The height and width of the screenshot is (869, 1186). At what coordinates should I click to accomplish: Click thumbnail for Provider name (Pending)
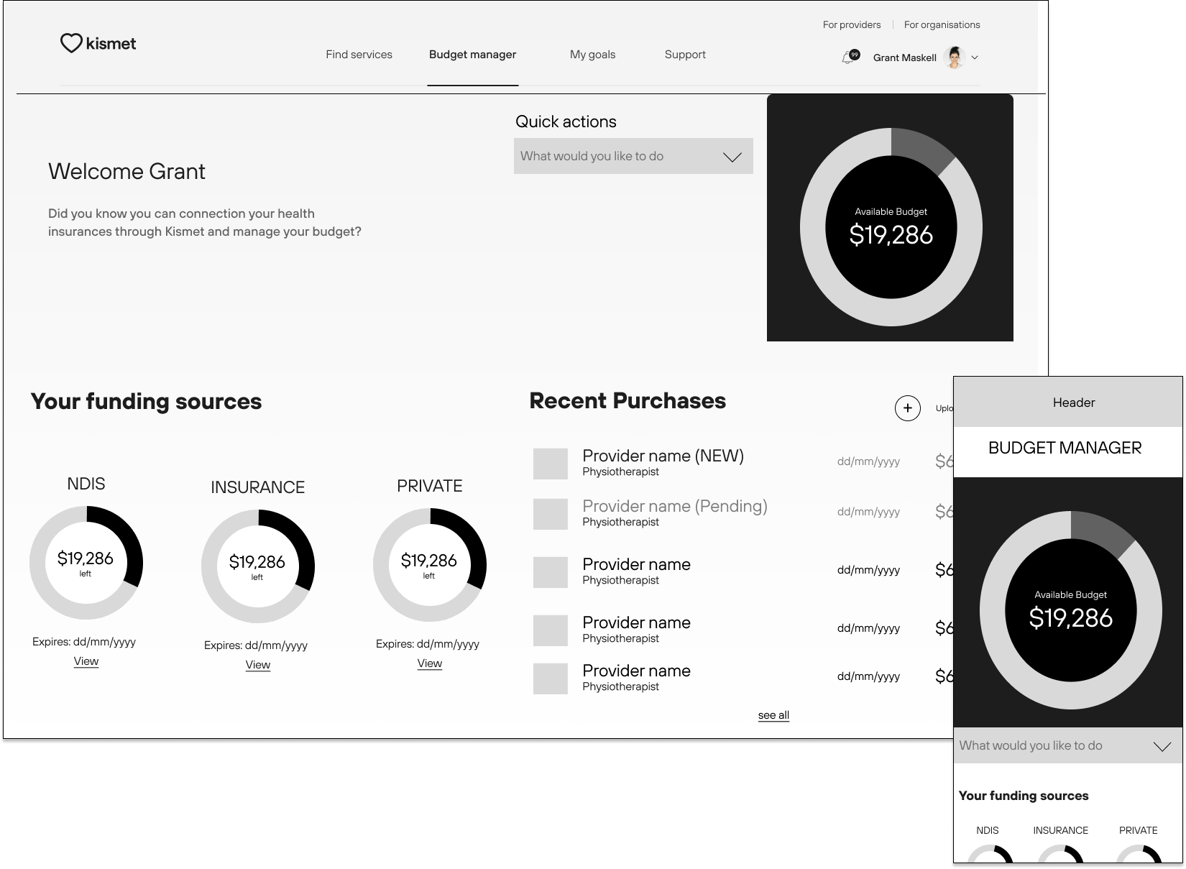click(x=550, y=514)
